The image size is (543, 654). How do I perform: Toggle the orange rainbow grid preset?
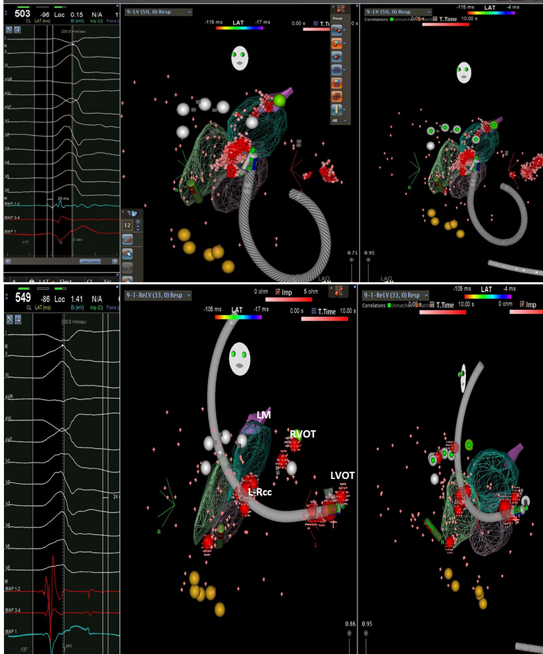(x=337, y=82)
